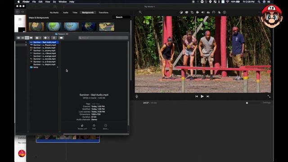This screenshot has width=288, height=162.
Task: Open noise reduction and equalizer tool
Action: (x=208, y=12)
